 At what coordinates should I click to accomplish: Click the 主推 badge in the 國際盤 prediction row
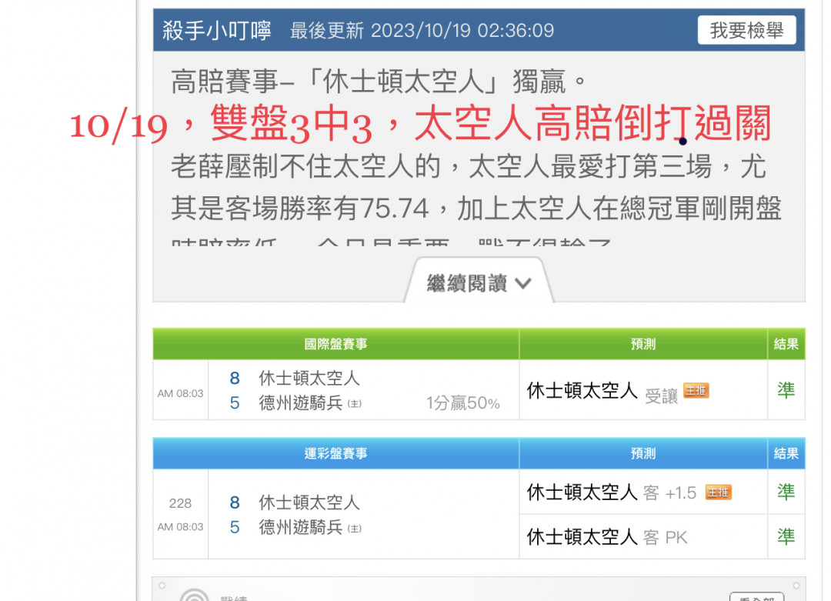[696, 391]
